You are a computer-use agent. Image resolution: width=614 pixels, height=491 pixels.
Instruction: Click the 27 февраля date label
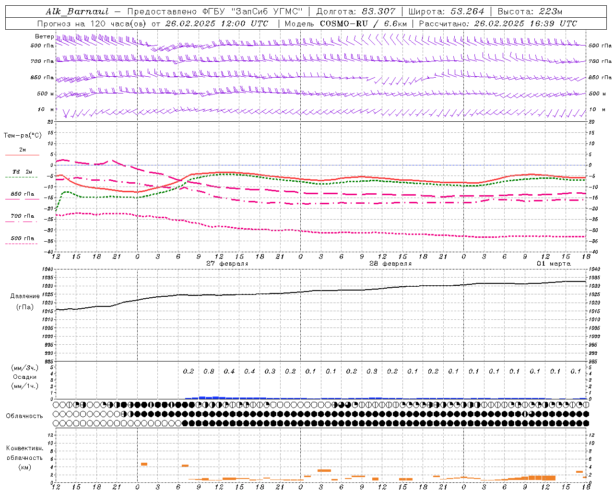point(227,264)
